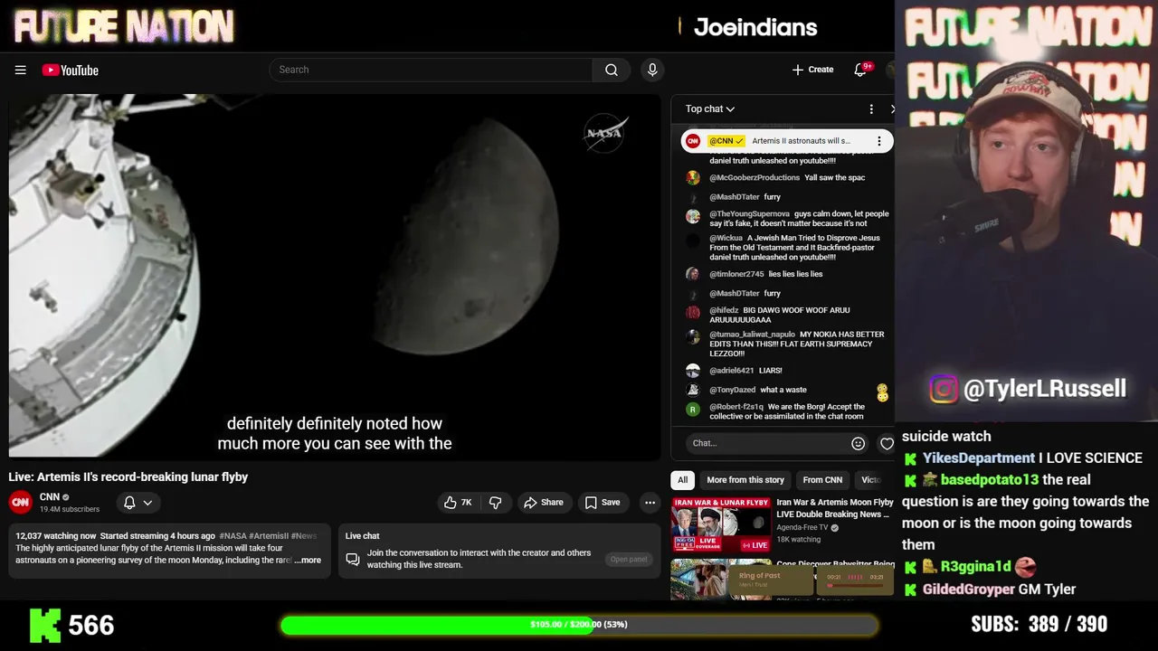Toggle CNN notification bell dropdown
1158x651 pixels.
(x=138, y=503)
